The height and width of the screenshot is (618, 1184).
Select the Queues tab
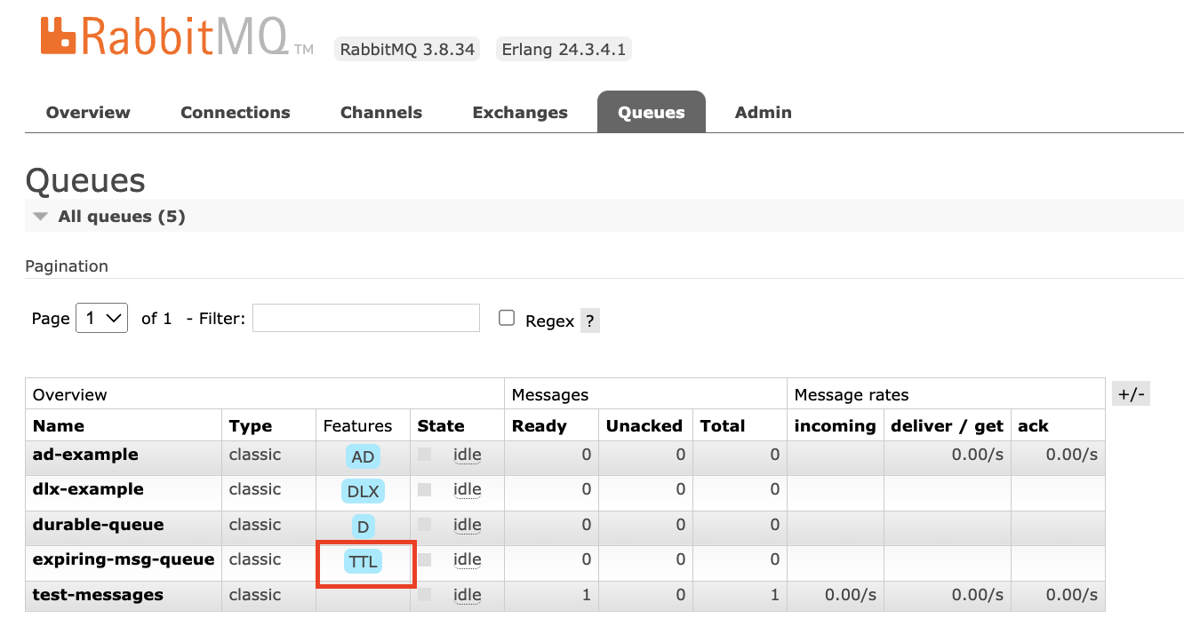652,113
